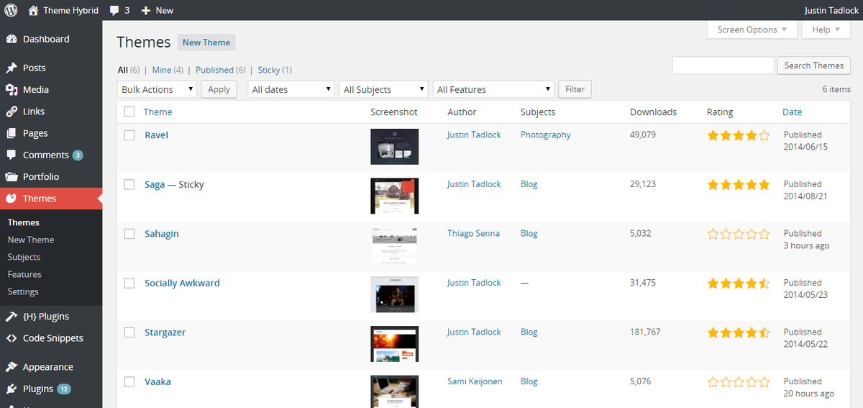Open the Saga screenshot thumbnail
The width and height of the screenshot is (863, 408).
click(394, 196)
